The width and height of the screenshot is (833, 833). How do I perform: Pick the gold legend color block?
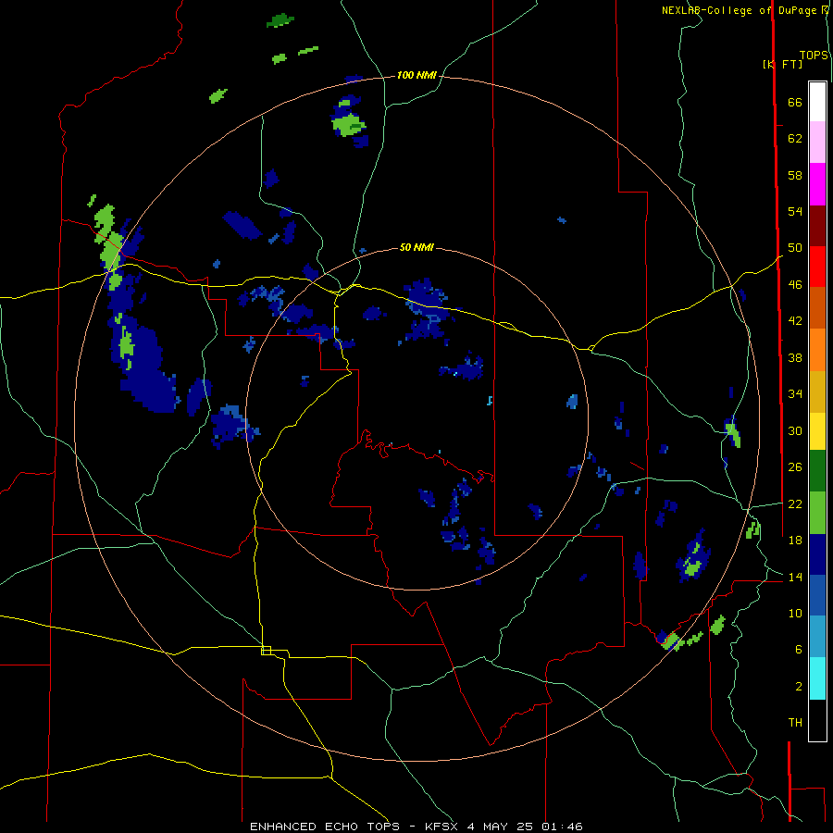[817, 392]
